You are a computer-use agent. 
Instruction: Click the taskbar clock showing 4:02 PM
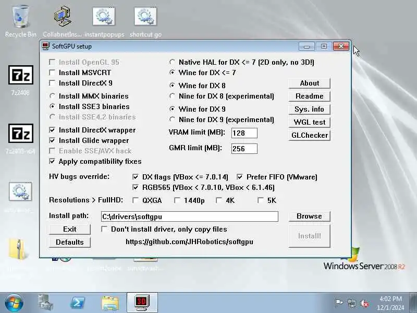point(390,303)
